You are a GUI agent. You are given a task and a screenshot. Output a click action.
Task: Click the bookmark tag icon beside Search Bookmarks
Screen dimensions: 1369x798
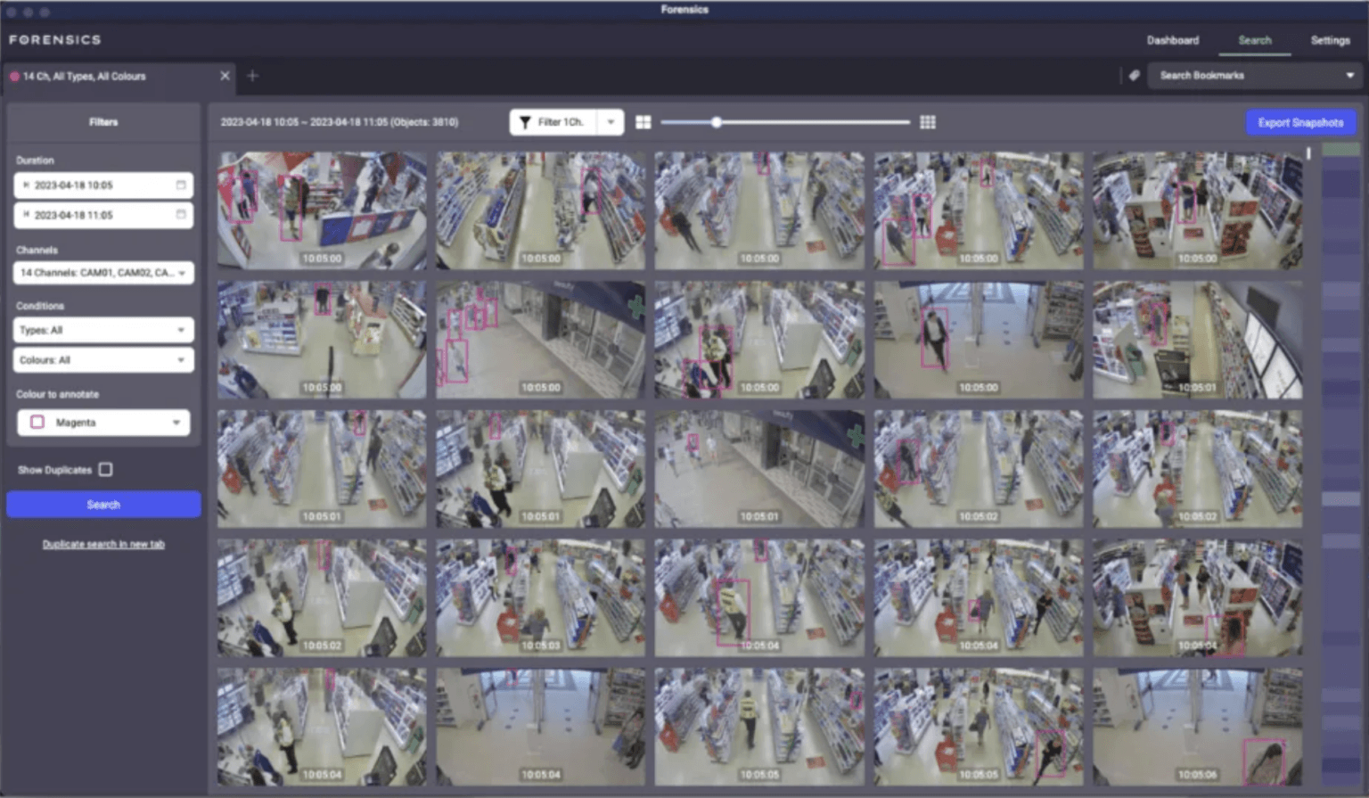click(1134, 76)
